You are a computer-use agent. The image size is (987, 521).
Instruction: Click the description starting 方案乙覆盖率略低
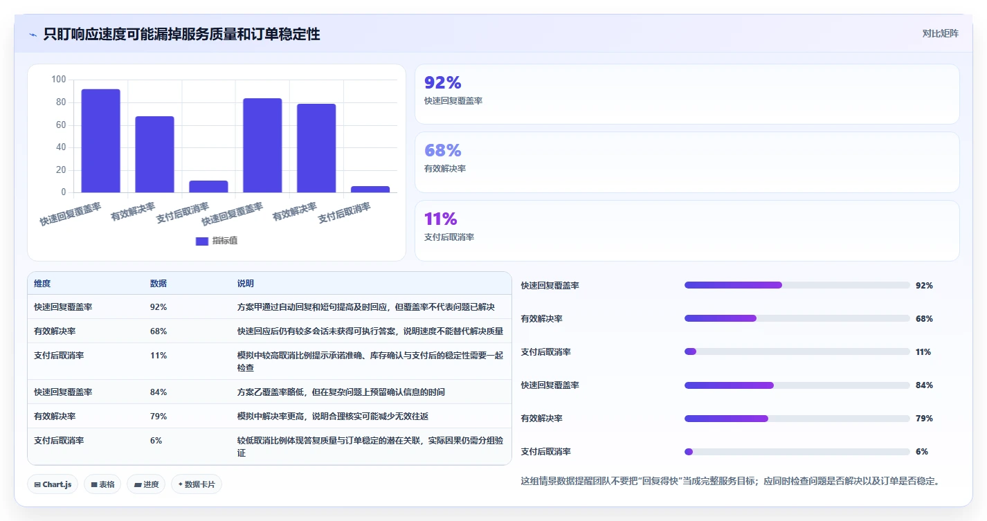pyautogui.click(x=341, y=392)
